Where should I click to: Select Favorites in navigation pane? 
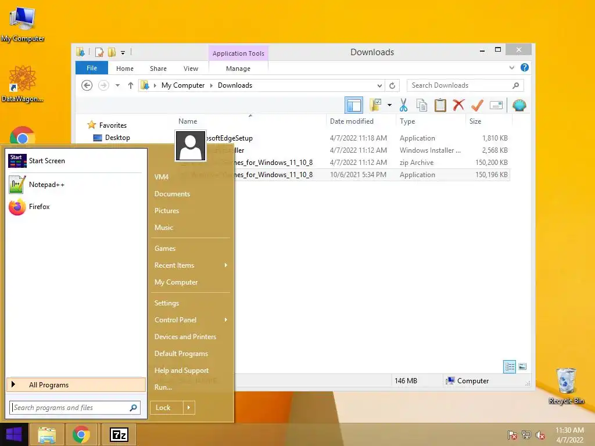[113, 125]
